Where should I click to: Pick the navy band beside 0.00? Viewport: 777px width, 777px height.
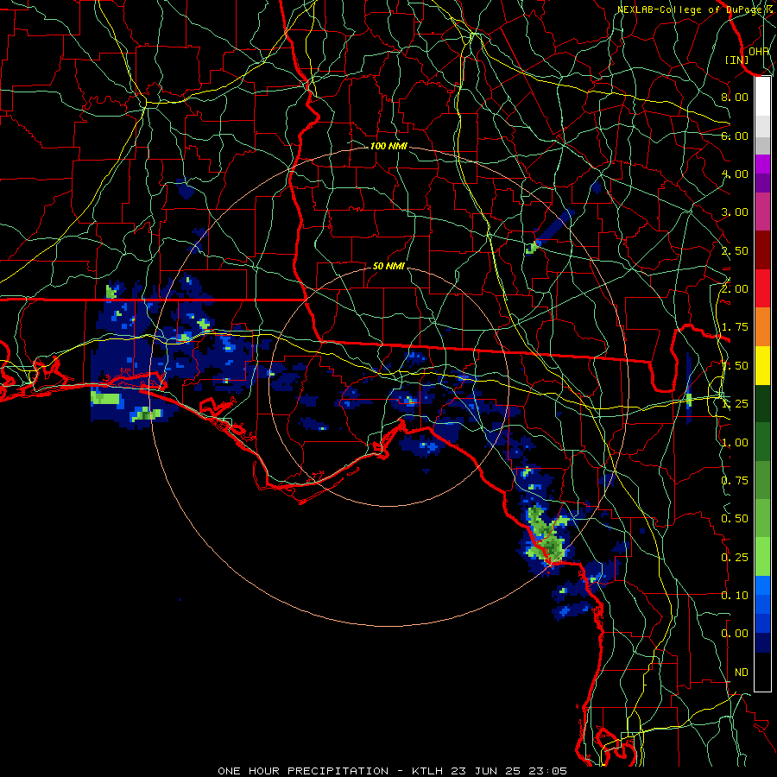tap(762, 643)
